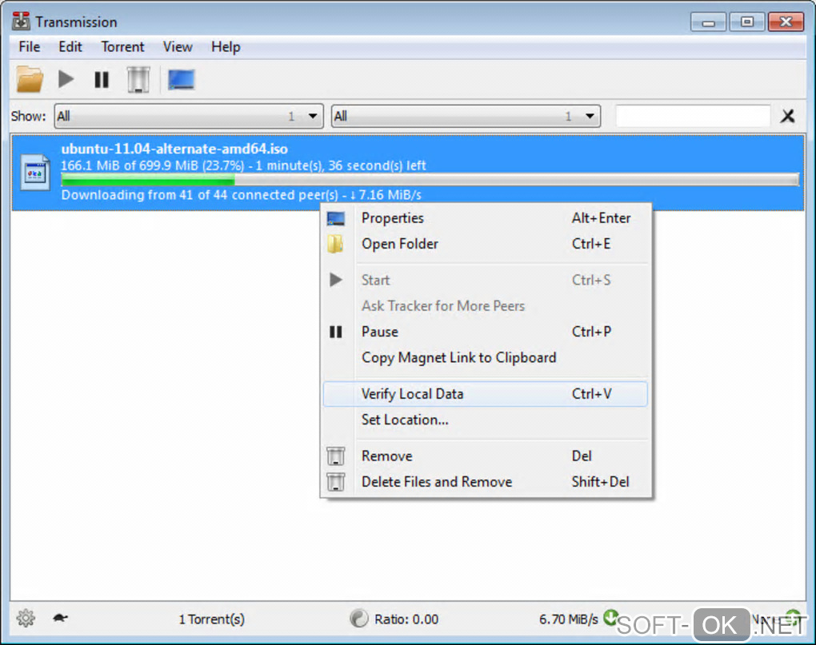Click the ratio statistics icon in status bar

[x=358, y=618]
